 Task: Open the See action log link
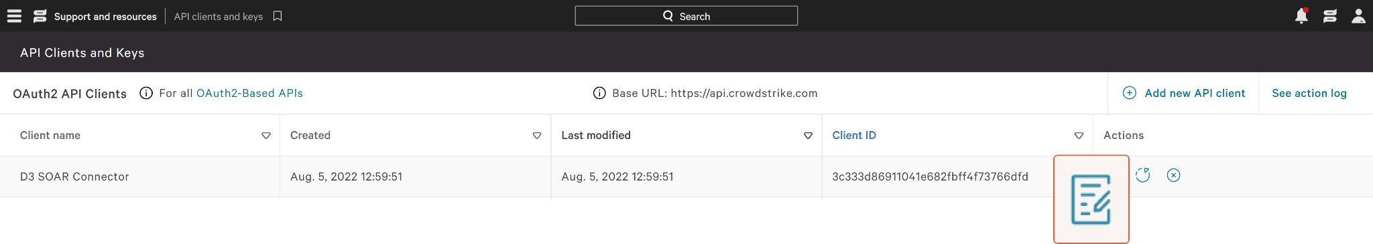(1309, 94)
